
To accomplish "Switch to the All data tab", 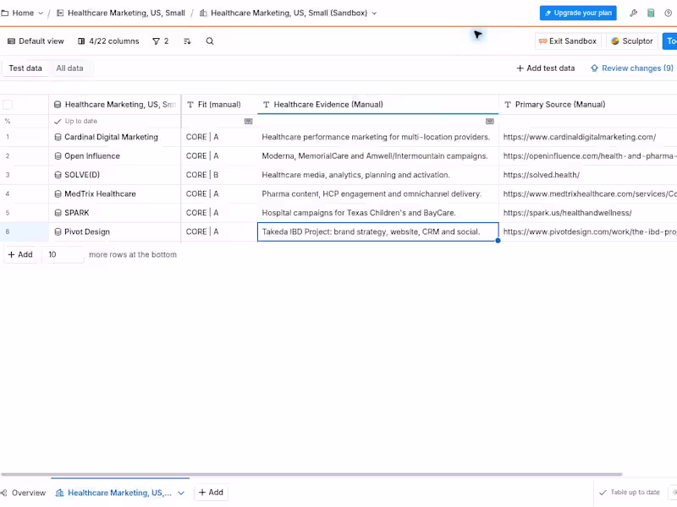I will [x=69, y=68].
